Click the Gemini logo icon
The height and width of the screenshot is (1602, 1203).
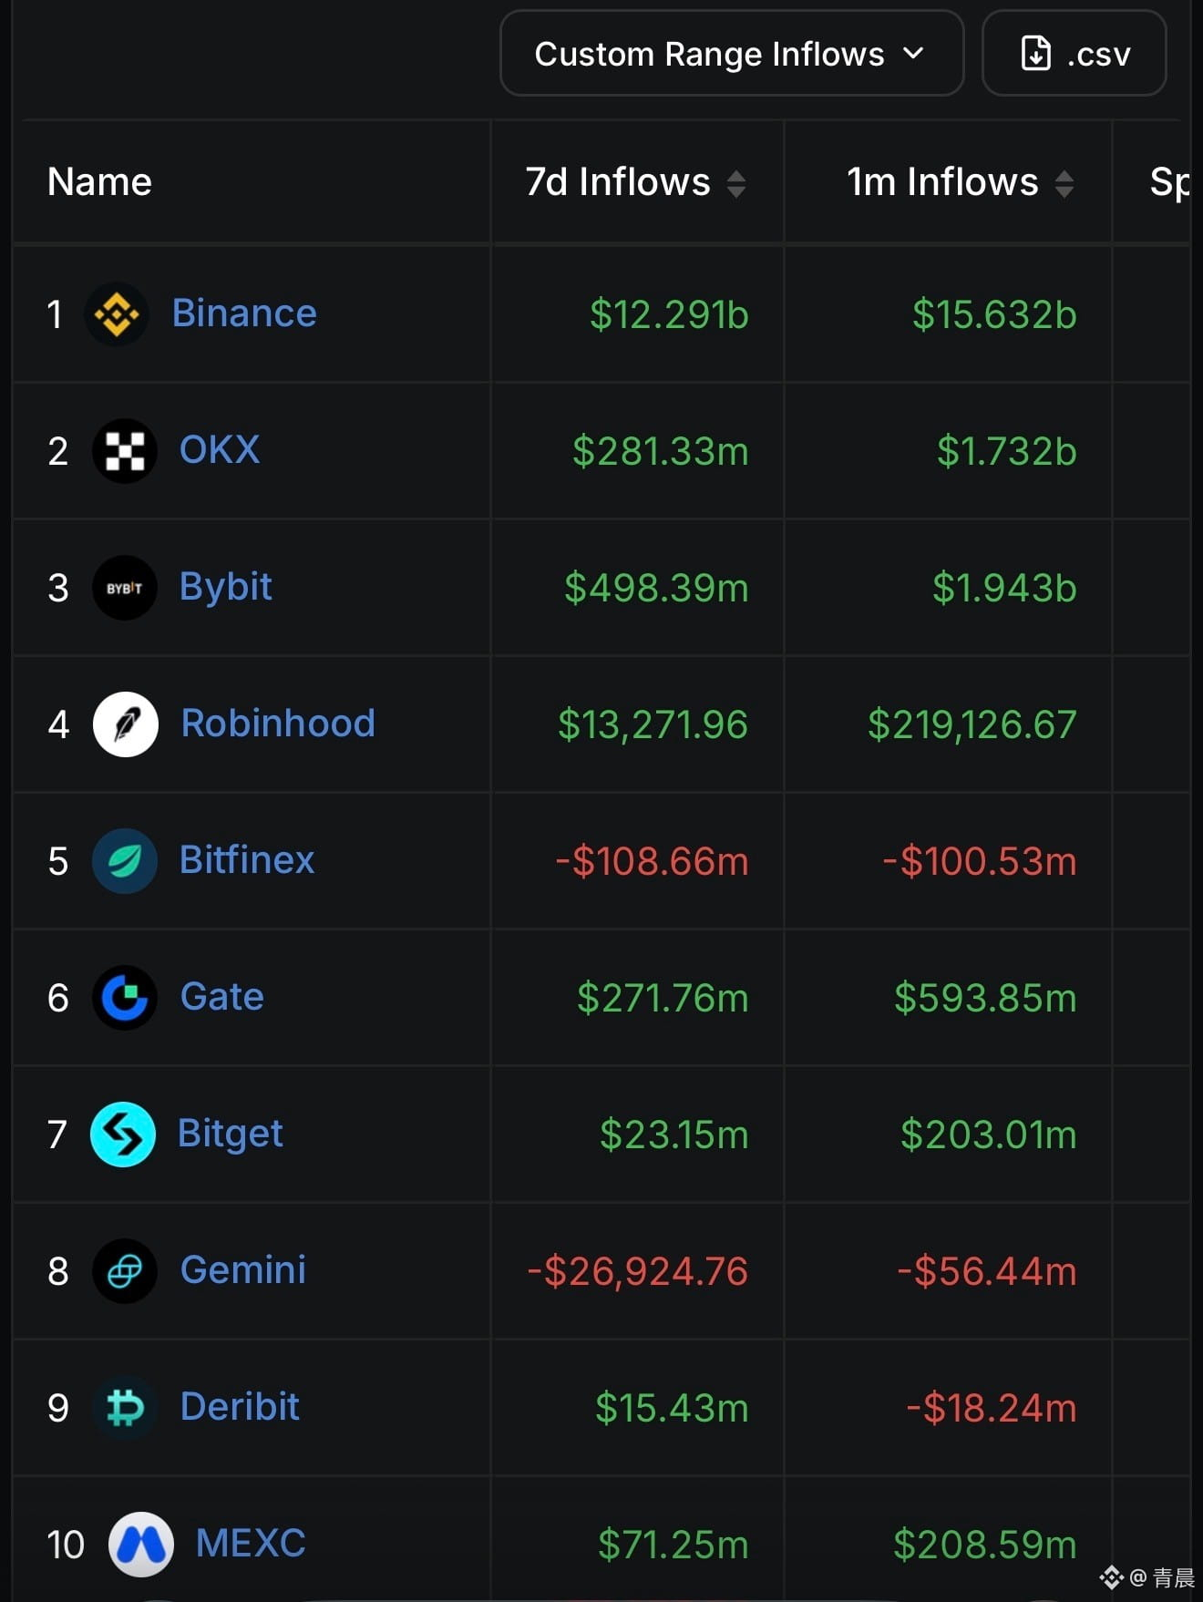click(125, 1271)
